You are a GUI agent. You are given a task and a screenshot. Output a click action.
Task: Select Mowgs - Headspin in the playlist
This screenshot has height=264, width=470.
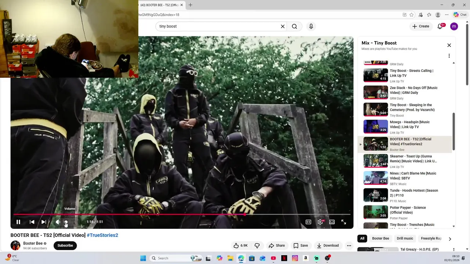pyautogui.click(x=405, y=126)
